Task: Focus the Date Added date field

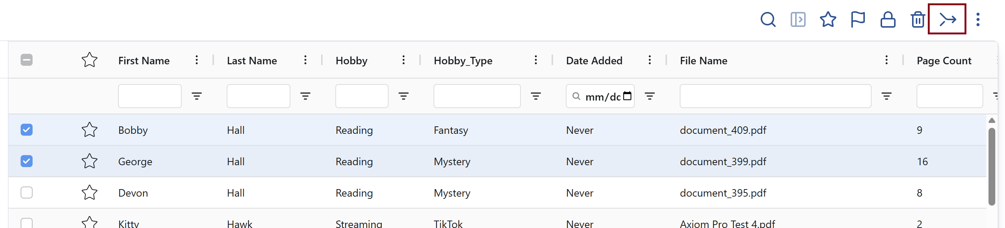Action: click(x=600, y=96)
